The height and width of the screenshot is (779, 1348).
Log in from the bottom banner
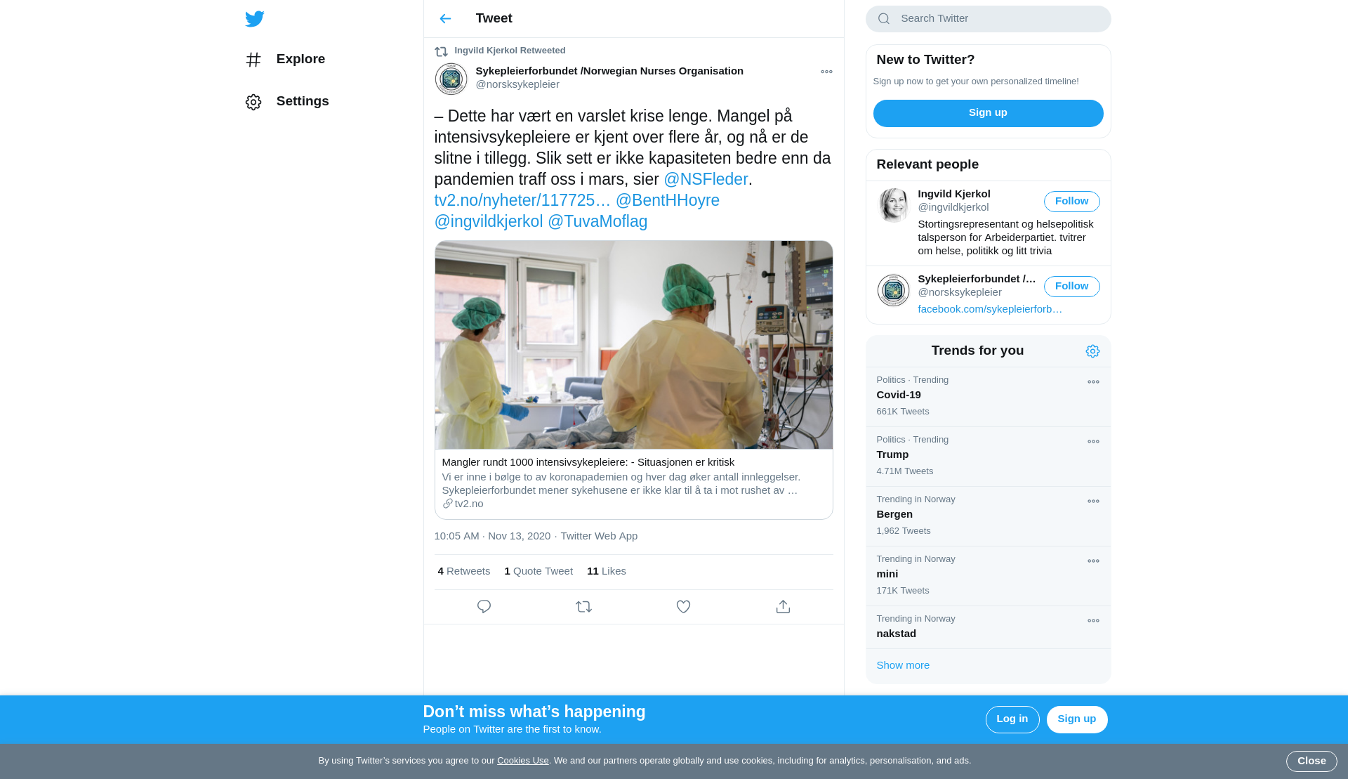pos(1012,719)
